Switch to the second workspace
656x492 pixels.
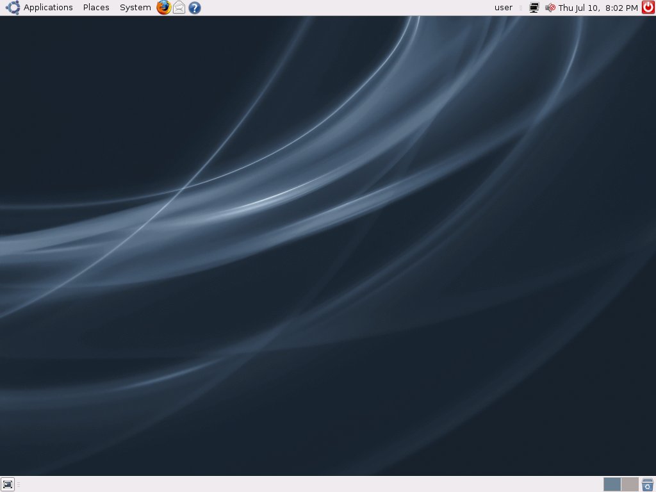click(630, 484)
